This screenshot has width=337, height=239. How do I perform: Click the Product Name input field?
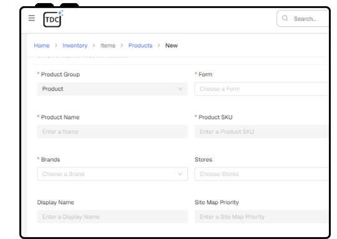click(x=112, y=131)
